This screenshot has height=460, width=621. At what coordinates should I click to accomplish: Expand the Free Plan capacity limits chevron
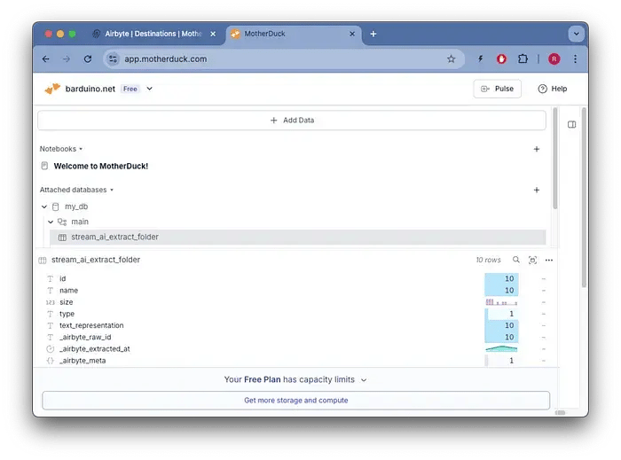click(x=364, y=380)
